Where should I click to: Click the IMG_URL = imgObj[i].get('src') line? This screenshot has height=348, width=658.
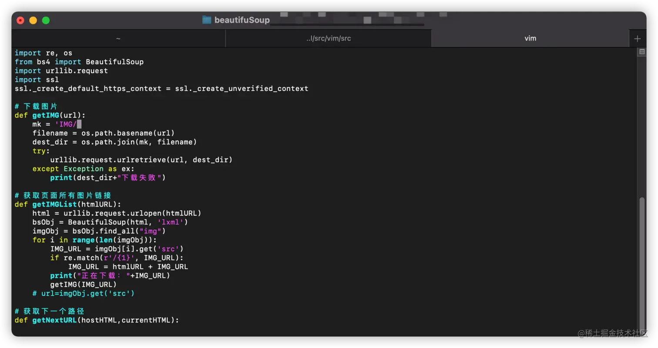pos(117,249)
